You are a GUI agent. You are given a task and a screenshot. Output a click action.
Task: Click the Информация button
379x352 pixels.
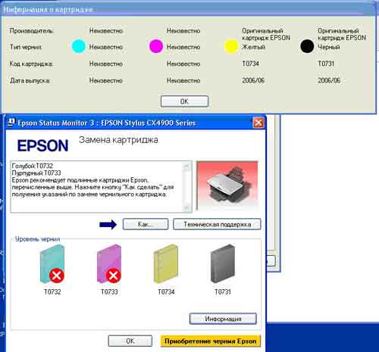pos(223,319)
